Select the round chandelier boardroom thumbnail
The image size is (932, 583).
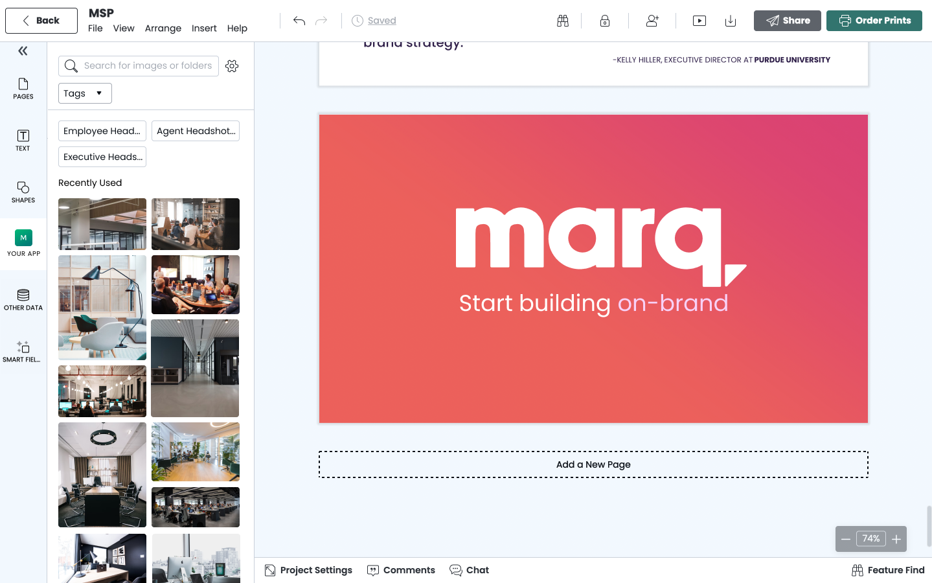click(x=102, y=475)
